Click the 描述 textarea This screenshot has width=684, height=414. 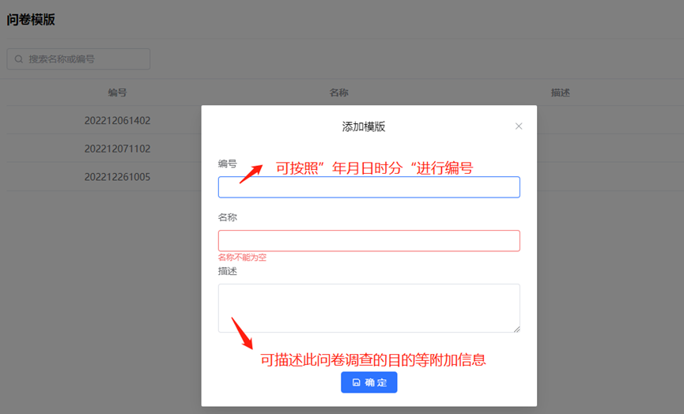pos(369,308)
